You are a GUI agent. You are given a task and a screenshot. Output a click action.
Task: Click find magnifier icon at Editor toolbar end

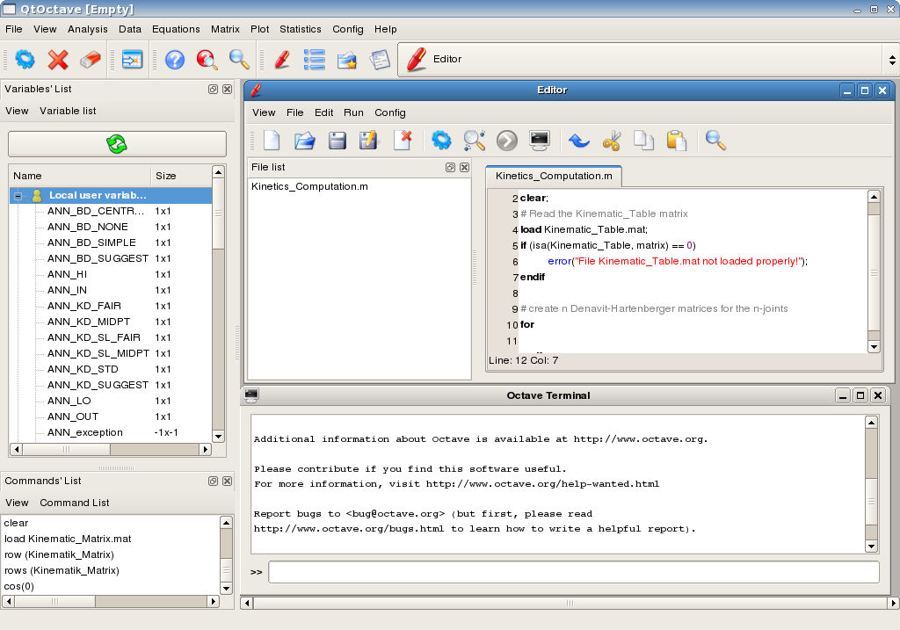coord(715,140)
